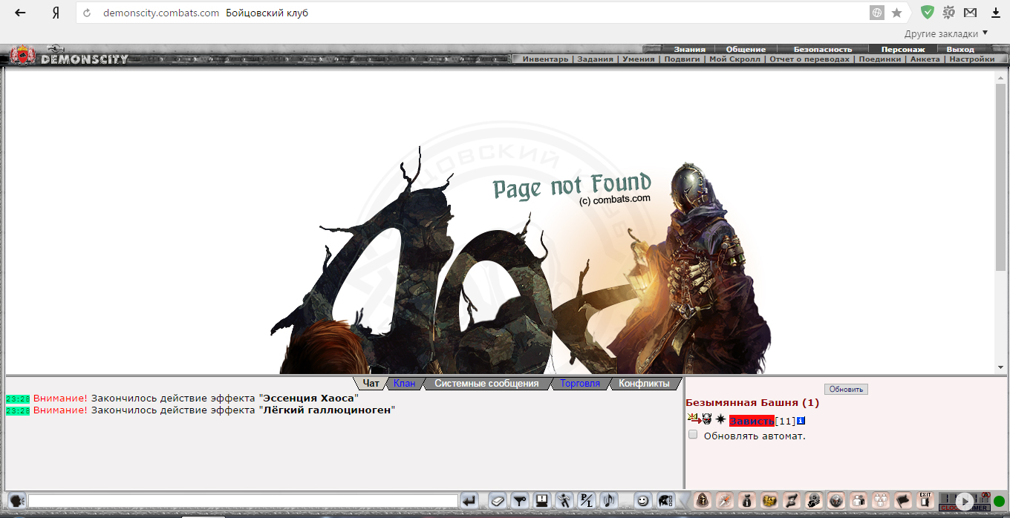Viewport: 1010px width, 518px height.
Task: Click the two people friends icon
Action: point(858,501)
